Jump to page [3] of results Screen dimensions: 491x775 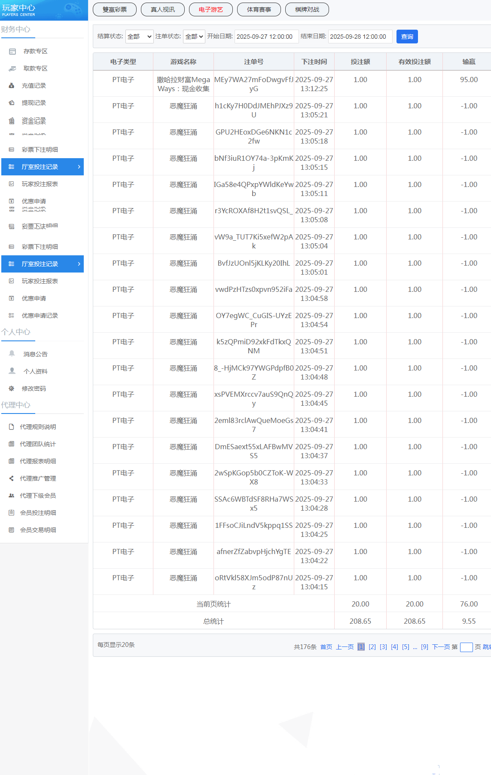click(x=383, y=647)
